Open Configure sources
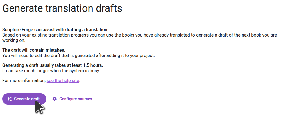Viewport: 281px width, 118px height. (x=75, y=99)
